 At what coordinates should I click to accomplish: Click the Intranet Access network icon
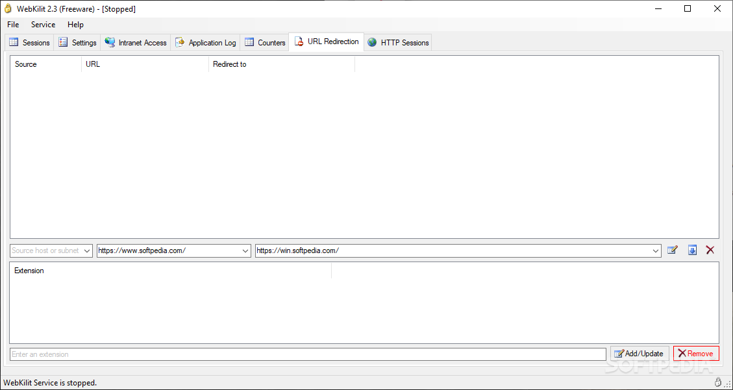110,42
